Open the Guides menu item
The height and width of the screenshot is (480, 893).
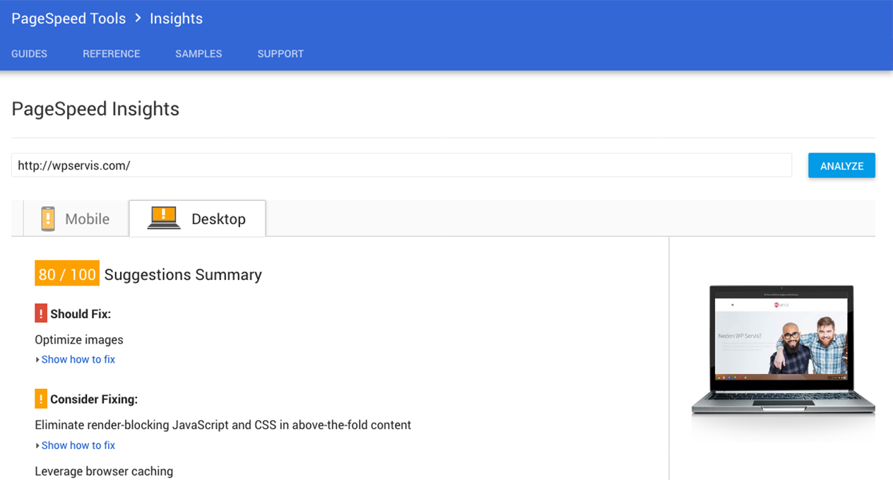click(x=30, y=54)
